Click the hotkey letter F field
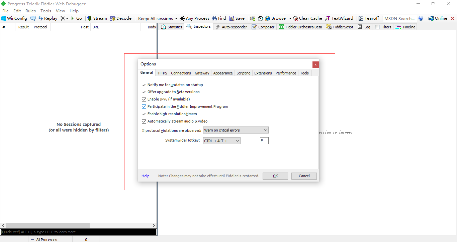Screen dimensions: 457x242 pos(264,141)
